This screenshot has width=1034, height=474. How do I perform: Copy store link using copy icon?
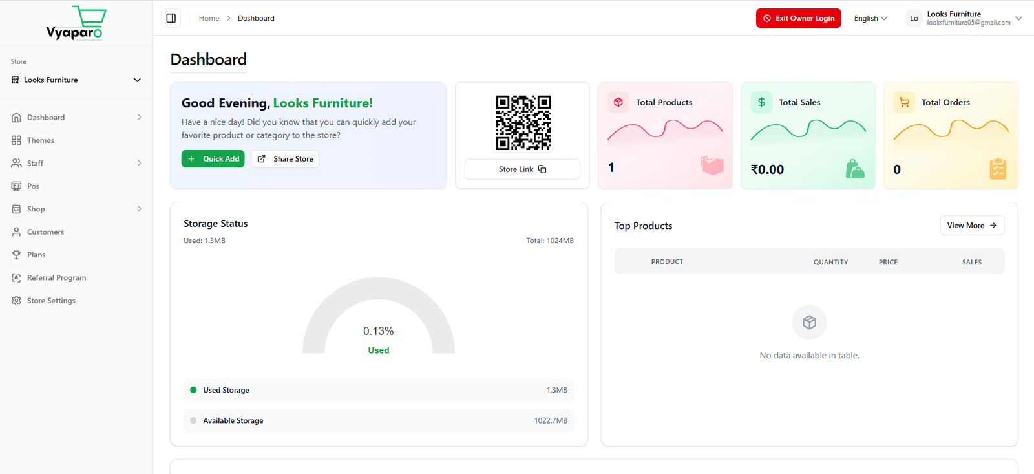[x=542, y=169]
